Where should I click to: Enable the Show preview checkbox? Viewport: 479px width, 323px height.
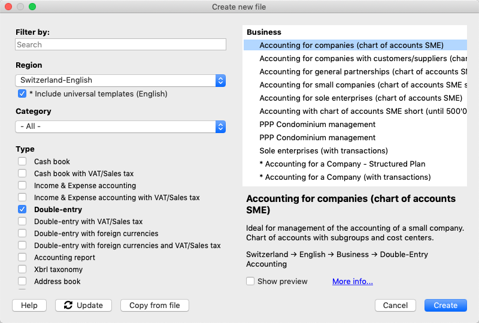[x=250, y=282]
